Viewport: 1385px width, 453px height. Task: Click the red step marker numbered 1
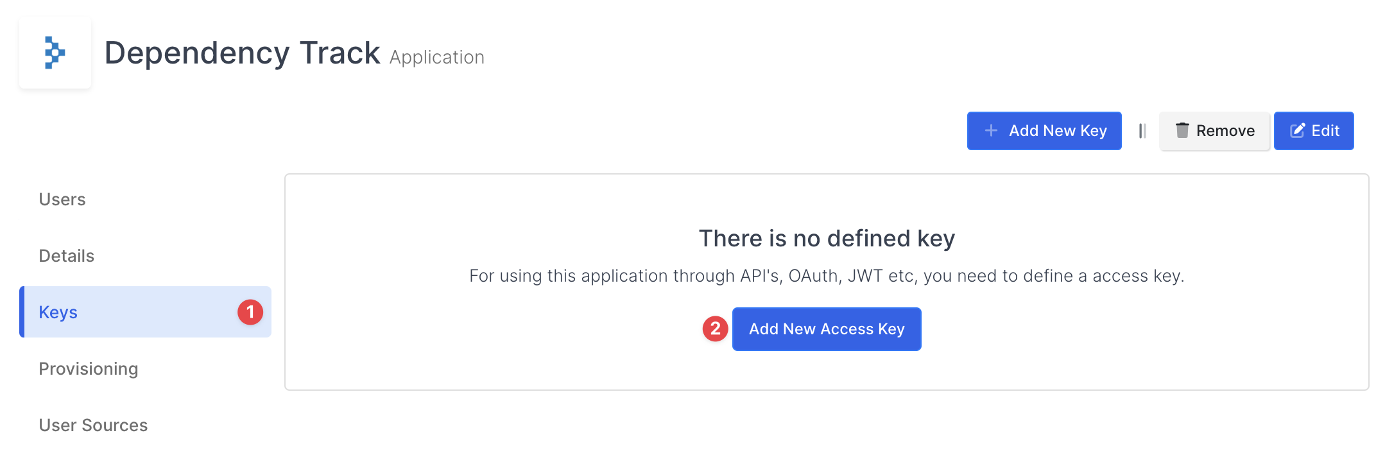(x=252, y=312)
